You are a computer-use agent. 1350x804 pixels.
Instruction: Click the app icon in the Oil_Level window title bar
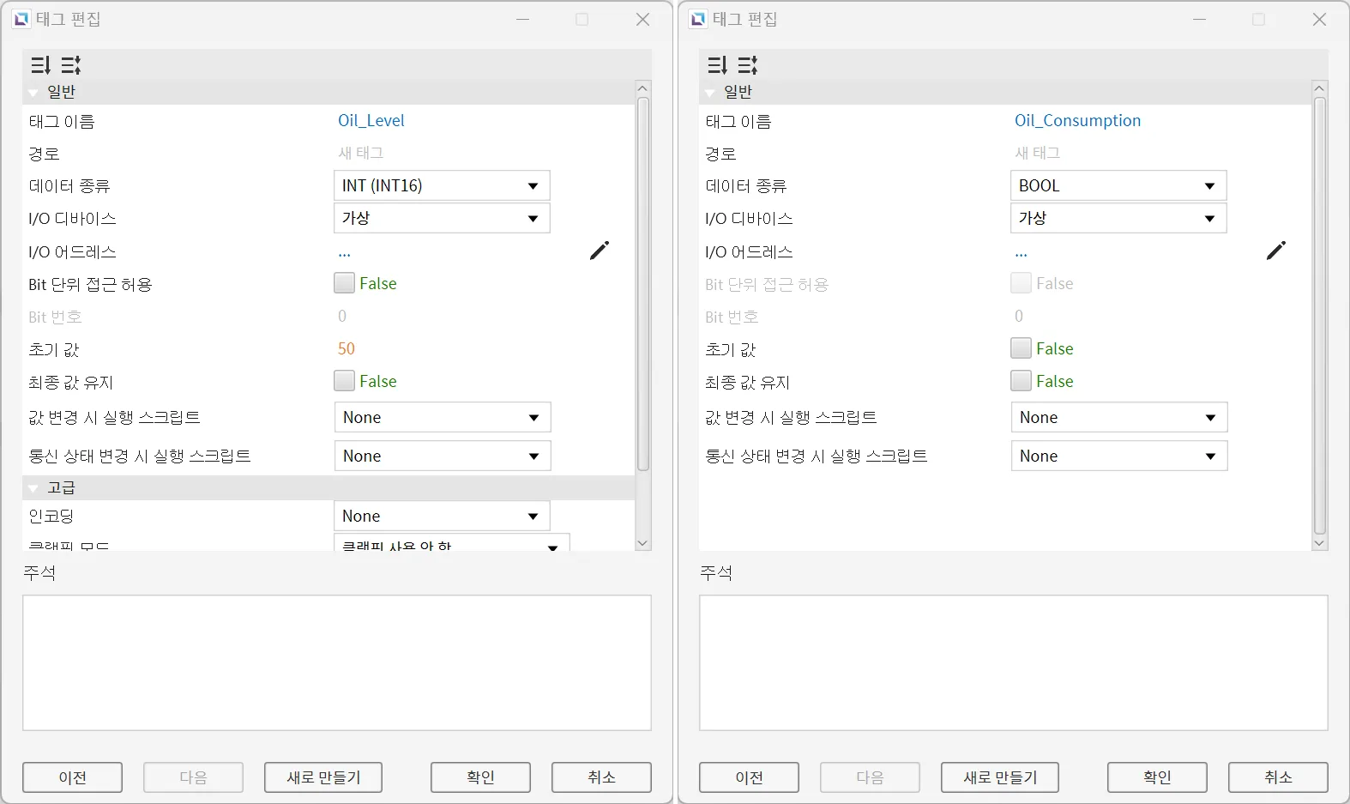tap(21, 19)
